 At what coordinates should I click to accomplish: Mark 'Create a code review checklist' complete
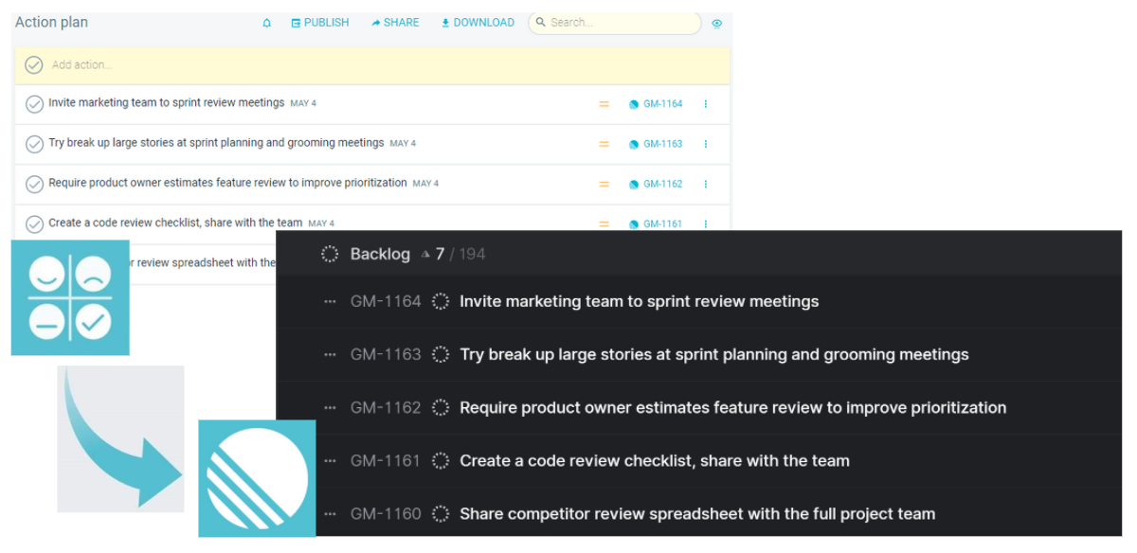coord(34,224)
